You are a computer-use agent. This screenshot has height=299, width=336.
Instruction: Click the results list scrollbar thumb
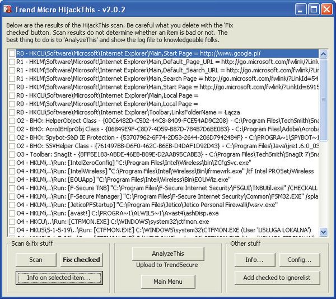[323, 100]
